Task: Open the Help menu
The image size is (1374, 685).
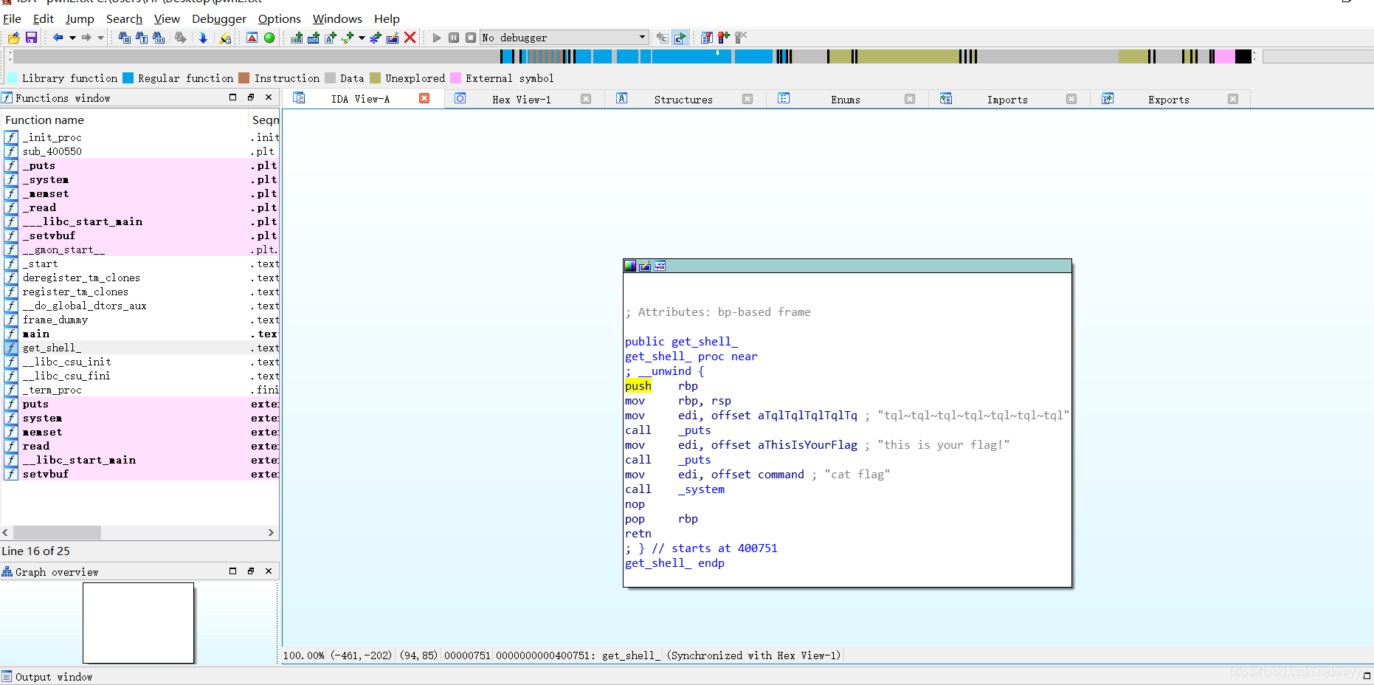Action: coord(387,18)
